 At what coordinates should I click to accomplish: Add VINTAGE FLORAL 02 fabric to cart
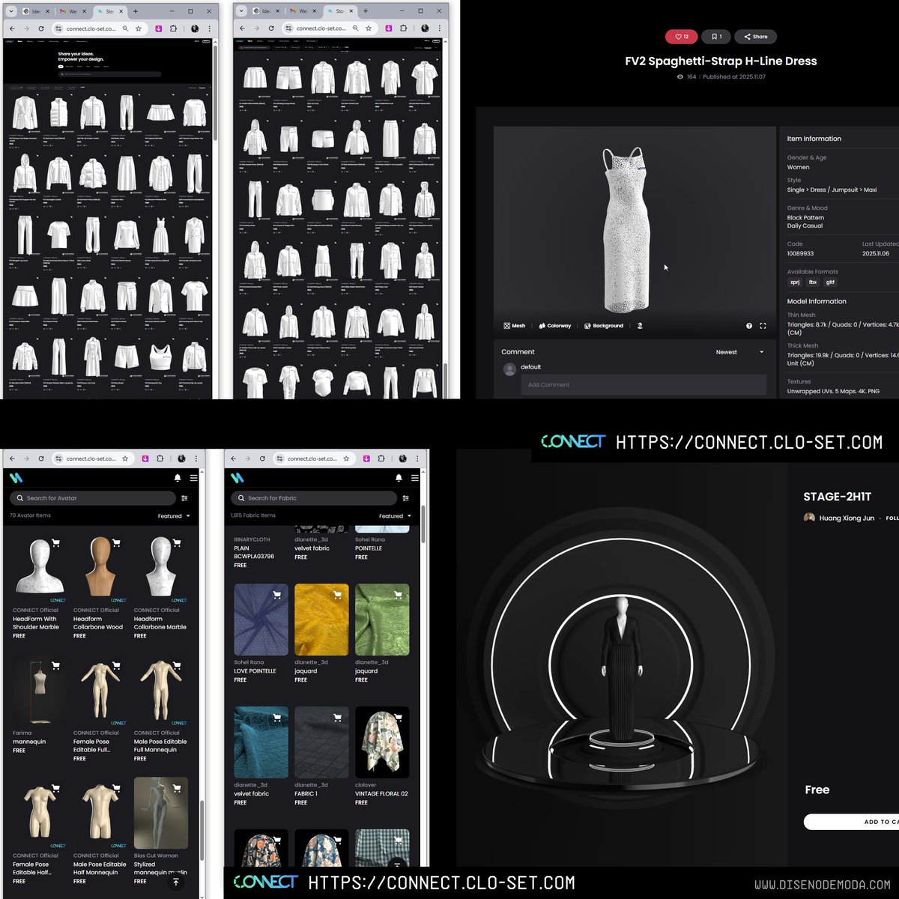point(398,718)
